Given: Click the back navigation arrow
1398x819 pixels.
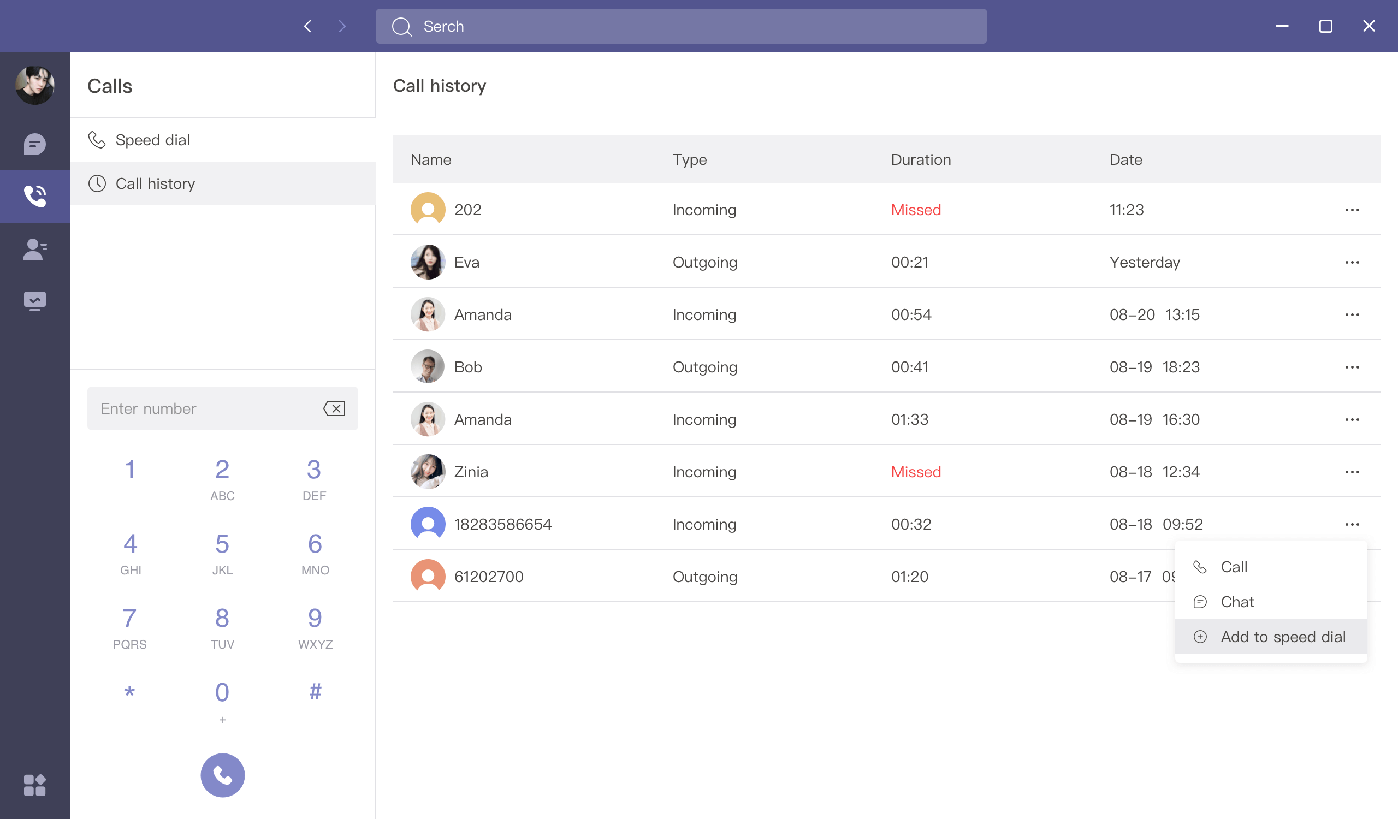Looking at the screenshot, I should pyautogui.click(x=308, y=26).
